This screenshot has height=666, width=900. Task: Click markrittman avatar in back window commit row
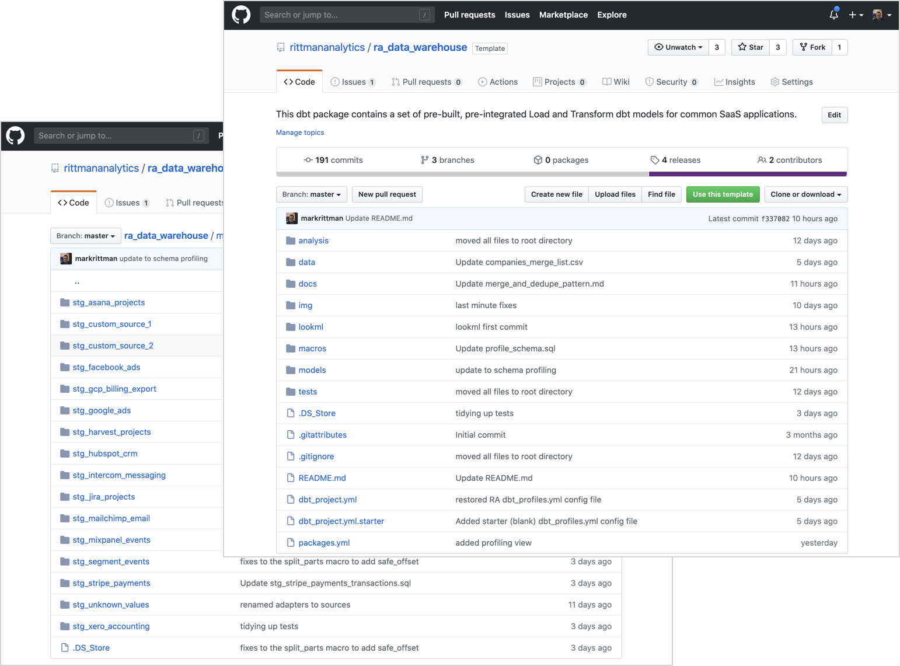[66, 259]
